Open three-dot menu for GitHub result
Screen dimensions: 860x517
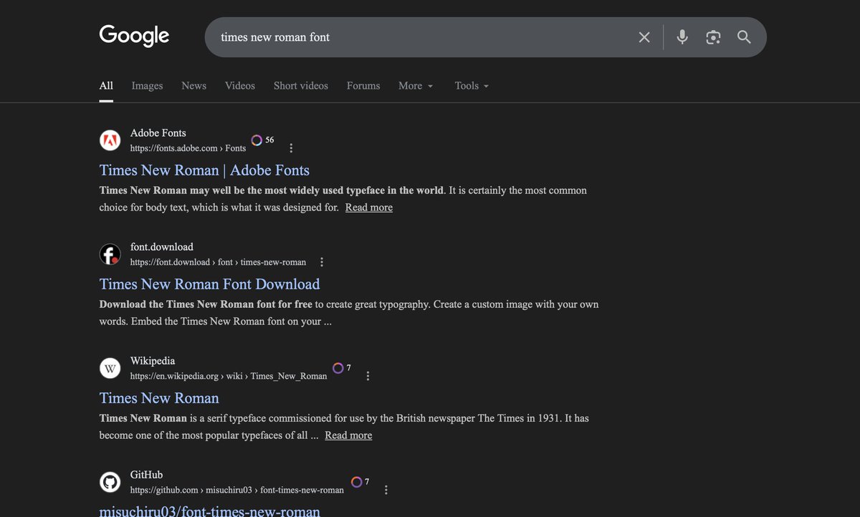[386, 490]
